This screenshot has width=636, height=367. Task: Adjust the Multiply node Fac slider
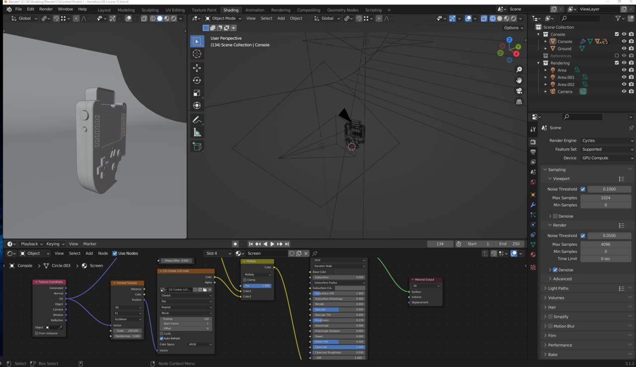257,286
